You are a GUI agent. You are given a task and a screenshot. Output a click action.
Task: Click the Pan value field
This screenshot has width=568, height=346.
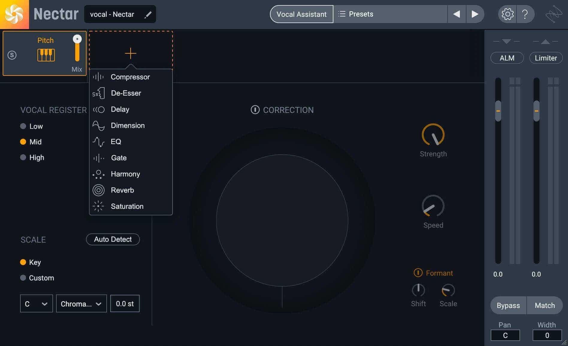[505, 335]
